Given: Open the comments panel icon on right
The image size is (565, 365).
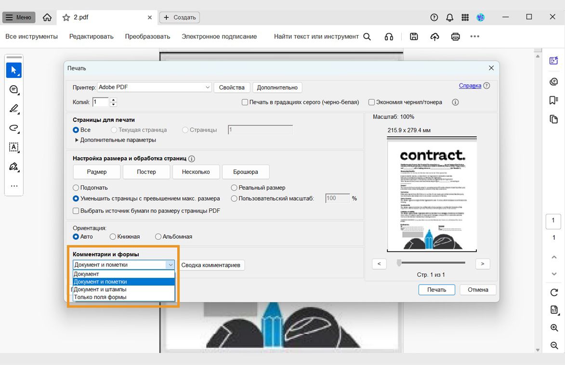Looking at the screenshot, I should [x=554, y=81].
